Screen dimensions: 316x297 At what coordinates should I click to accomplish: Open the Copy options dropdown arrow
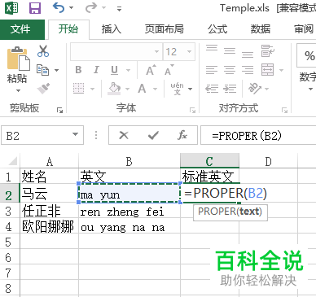point(56,70)
